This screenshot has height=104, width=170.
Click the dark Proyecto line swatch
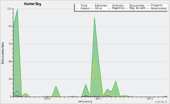[148, 6]
